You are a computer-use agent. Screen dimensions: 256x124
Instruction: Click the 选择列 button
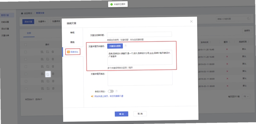(x=247, y=30)
